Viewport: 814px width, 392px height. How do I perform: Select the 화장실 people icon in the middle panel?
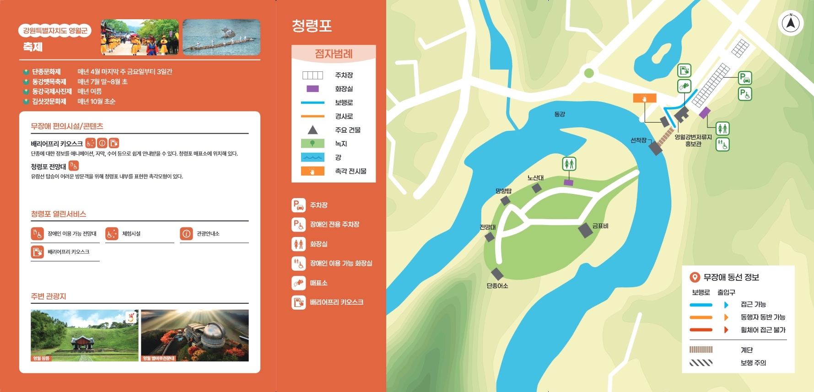299,244
